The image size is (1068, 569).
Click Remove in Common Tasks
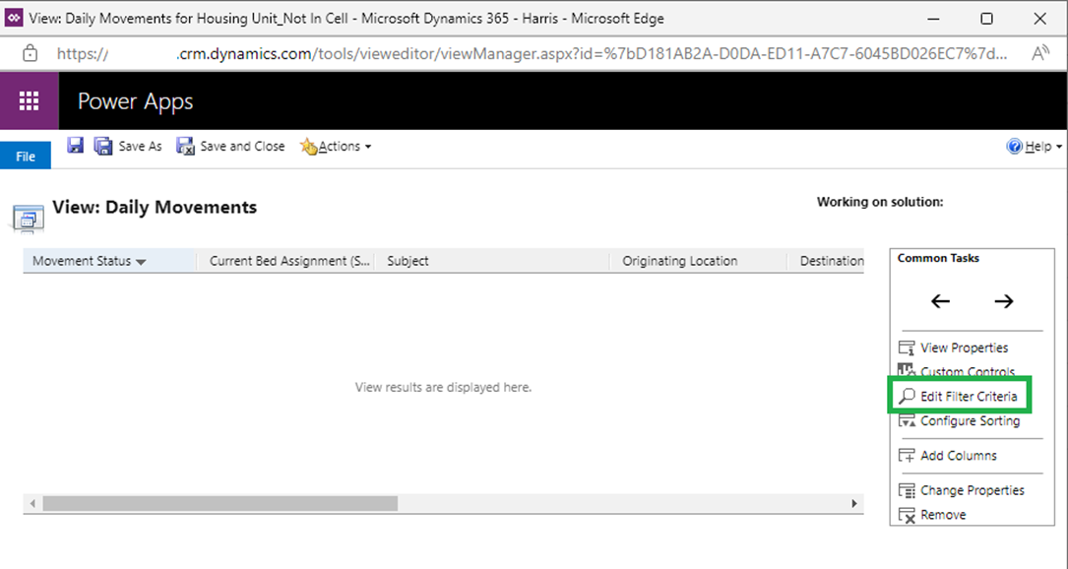(x=943, y=515)
